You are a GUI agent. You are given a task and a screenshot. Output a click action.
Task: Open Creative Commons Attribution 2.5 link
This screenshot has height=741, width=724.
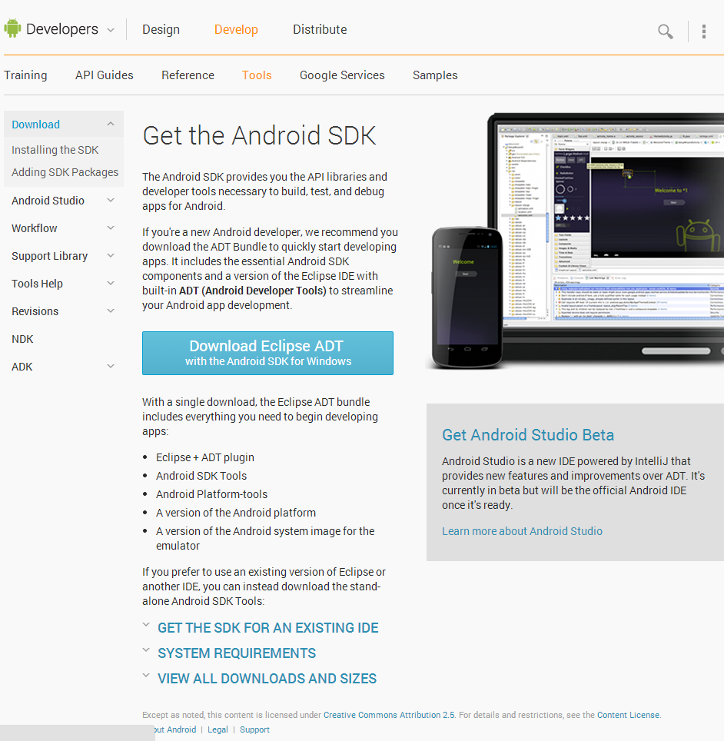[389, 715]
